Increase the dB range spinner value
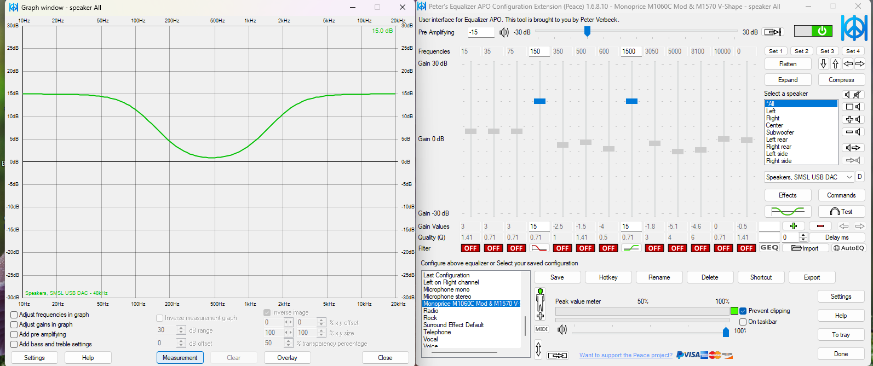 (x=181, y=328)
